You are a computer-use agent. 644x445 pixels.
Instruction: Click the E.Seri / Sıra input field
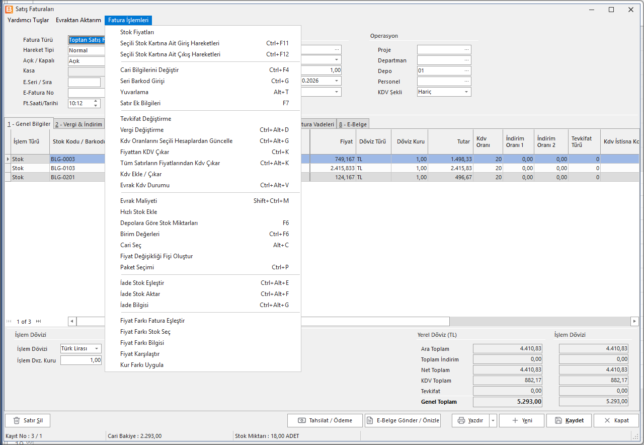click(84, 82)
